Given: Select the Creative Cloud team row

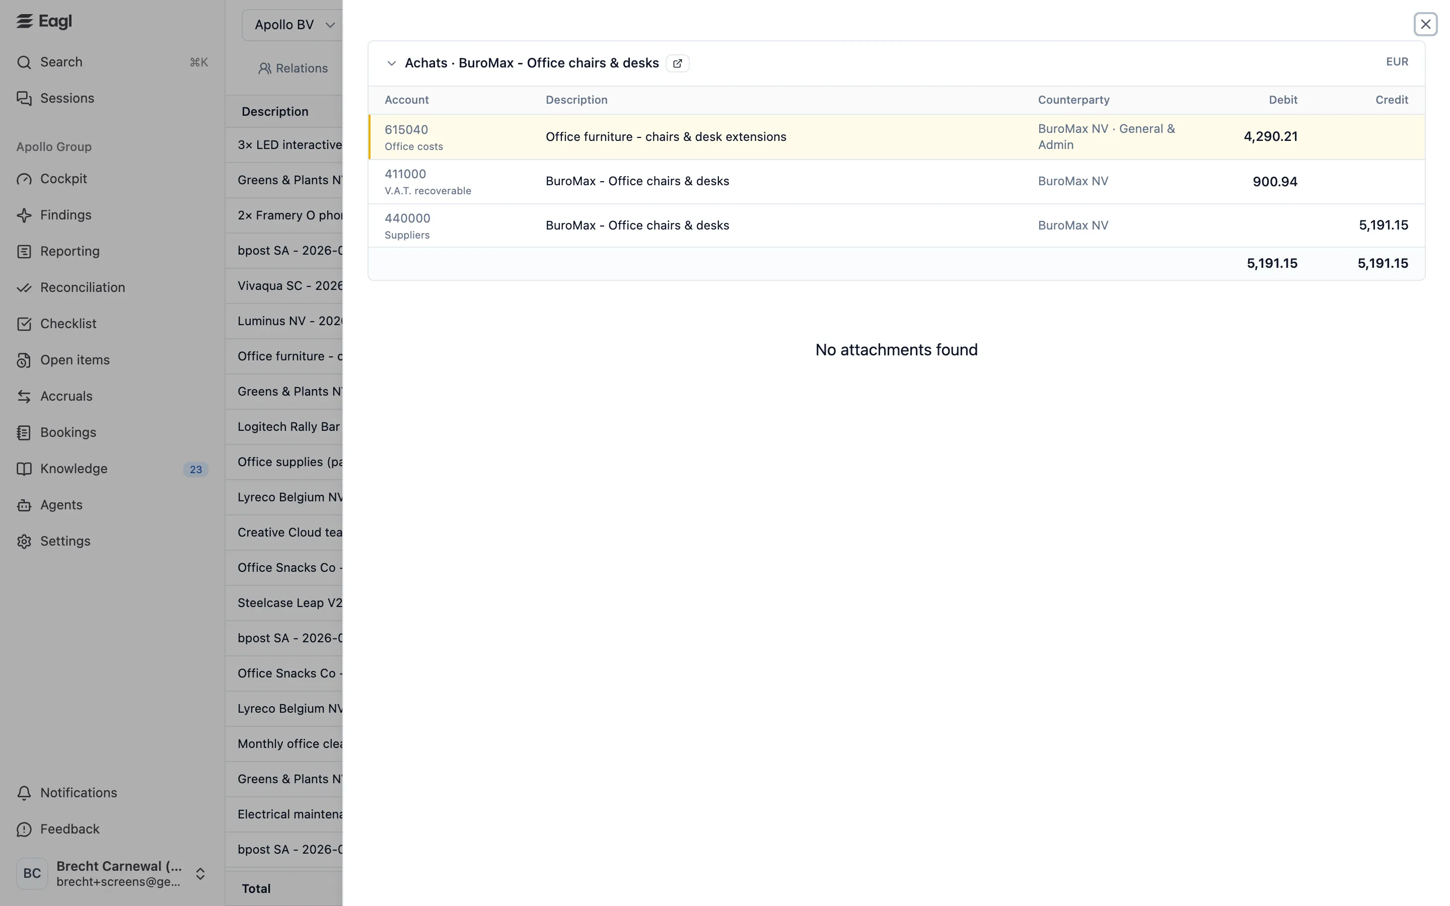Looking at the screenshot, I should tap(284, 533).
